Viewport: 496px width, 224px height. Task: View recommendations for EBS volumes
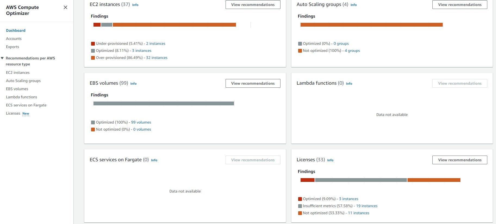pyautogui.click(x=253, y=83)
